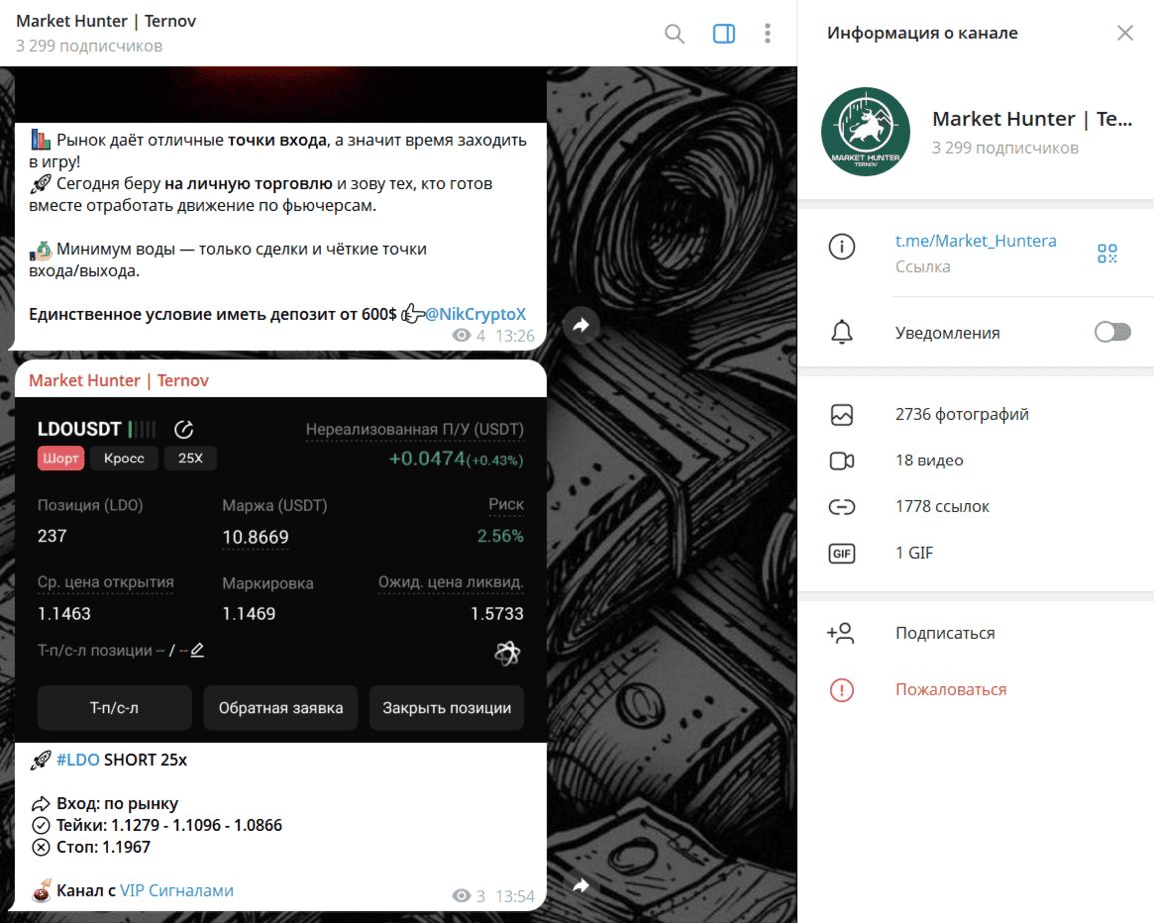Open the 1778 ссылок links section

(x=942, y=507)
